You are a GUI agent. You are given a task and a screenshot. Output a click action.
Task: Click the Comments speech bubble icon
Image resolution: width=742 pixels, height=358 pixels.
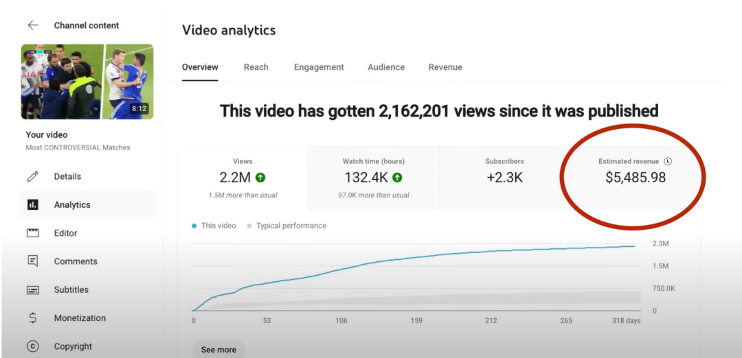pos(32,261)
